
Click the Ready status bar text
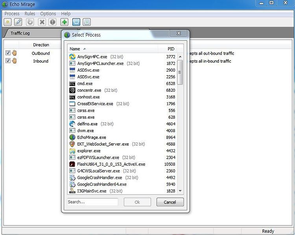tap(268, 231)
